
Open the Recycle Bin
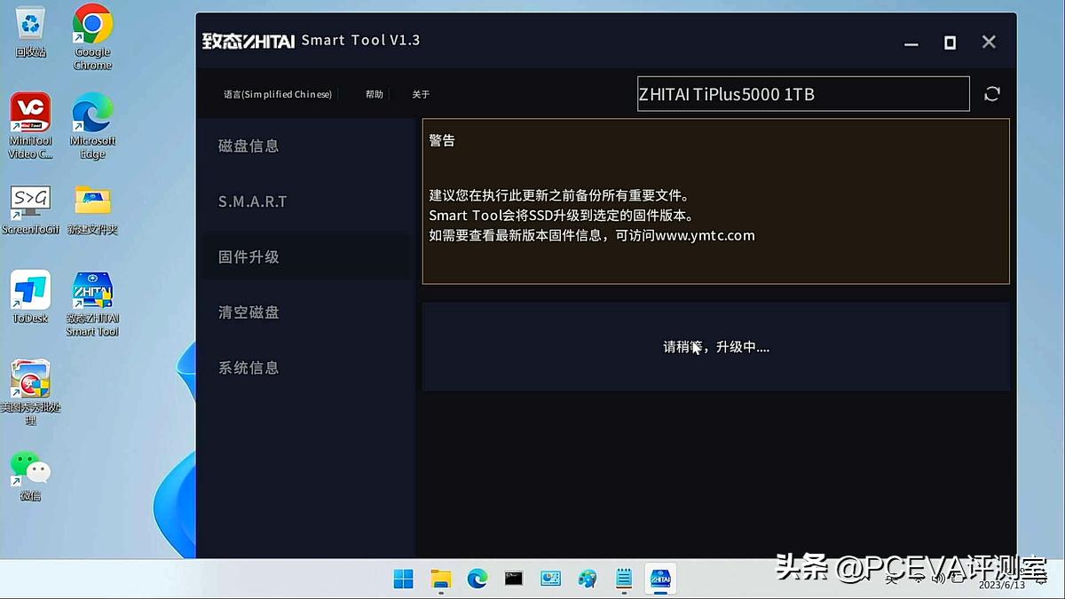pyautogui.click(x=29, y=27)
